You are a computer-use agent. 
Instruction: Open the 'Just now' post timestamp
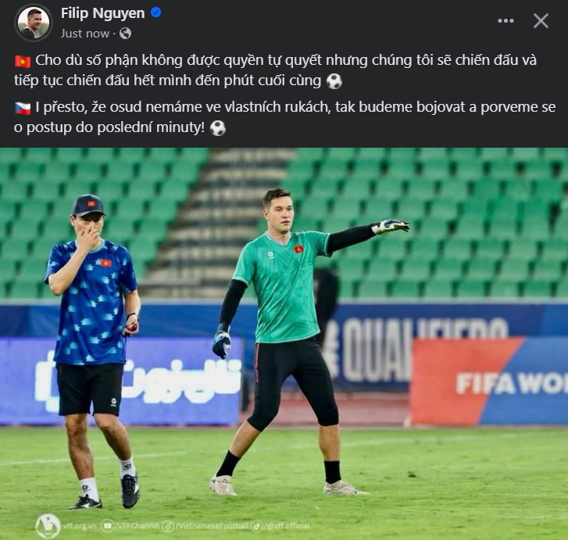pyautogui.click(x=84, y=34)
